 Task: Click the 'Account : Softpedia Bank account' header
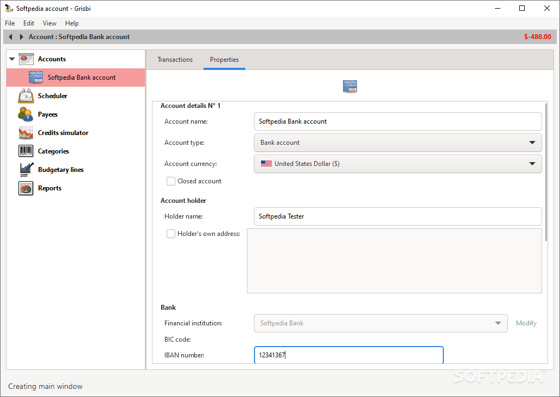[79, 37]
